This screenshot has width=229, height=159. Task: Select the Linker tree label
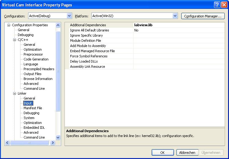coord(22,93)
